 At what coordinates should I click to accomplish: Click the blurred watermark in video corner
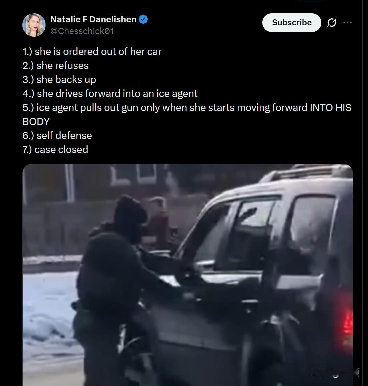[335, 372]
